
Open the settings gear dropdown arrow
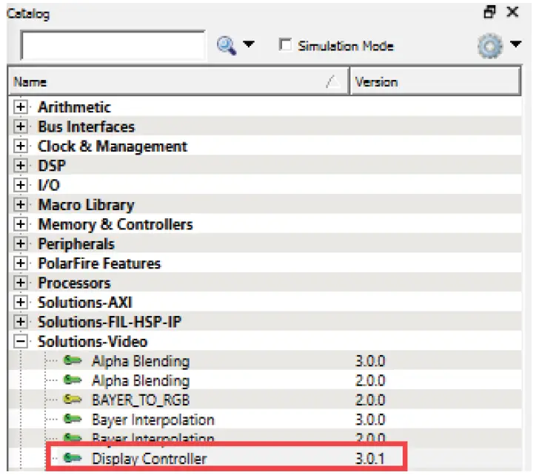point(515,46)
